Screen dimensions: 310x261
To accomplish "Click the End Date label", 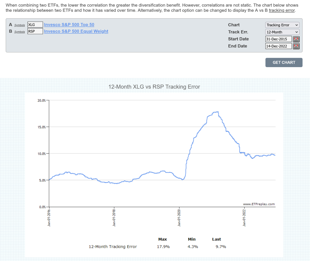I will pyautogui.click(x=237, y=46).
